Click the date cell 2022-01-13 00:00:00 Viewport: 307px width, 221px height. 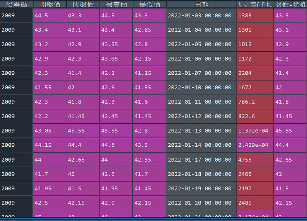(x=201, y=131)
